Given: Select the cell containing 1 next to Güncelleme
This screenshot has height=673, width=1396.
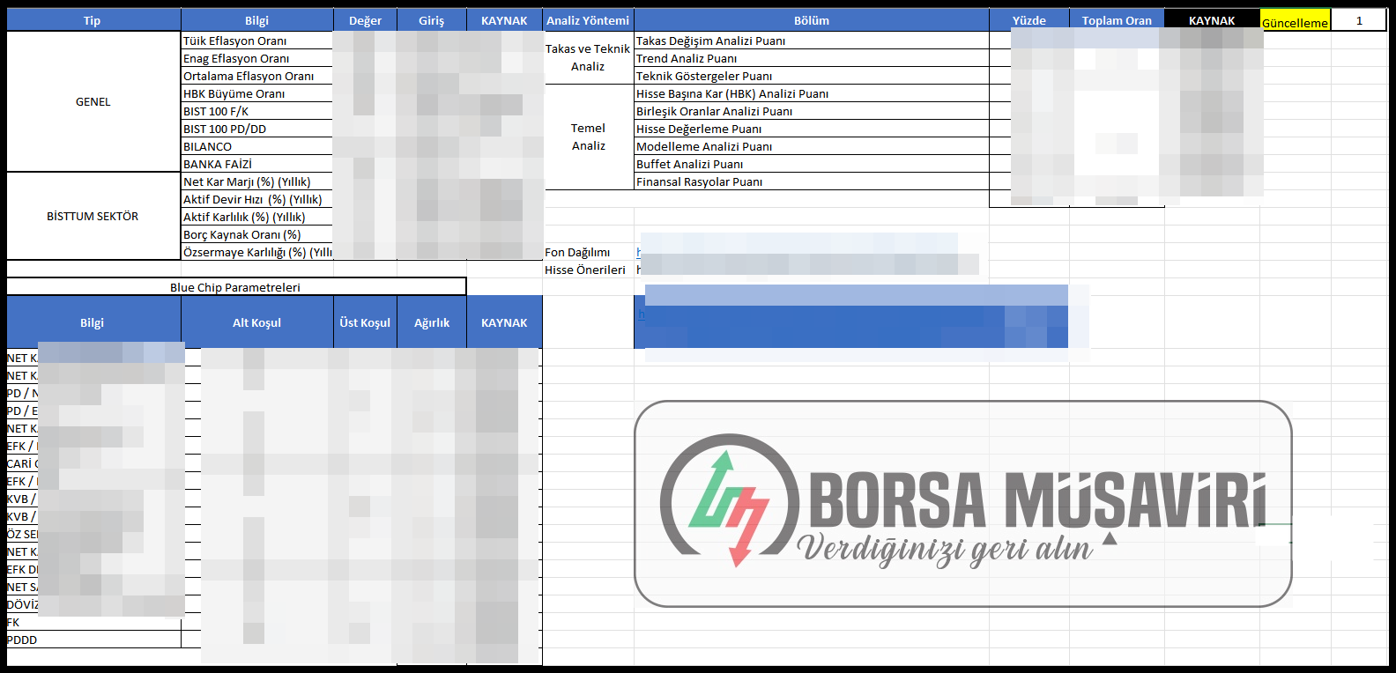Looking at the screenshot, I should coord(1359,20).
